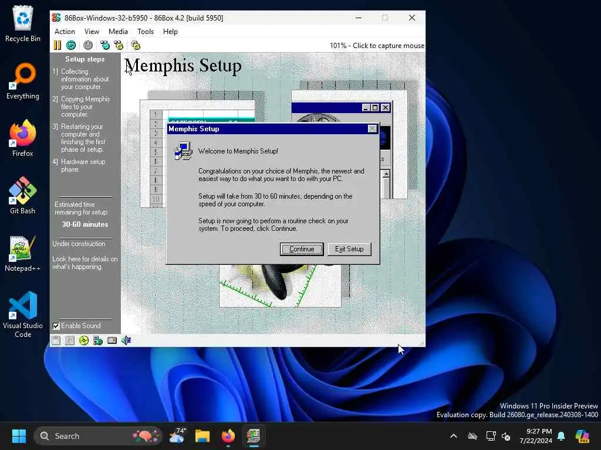Viewport: 601px width, 450px height.
Task: Click the hard disk status icon
Action: [112, 340]
